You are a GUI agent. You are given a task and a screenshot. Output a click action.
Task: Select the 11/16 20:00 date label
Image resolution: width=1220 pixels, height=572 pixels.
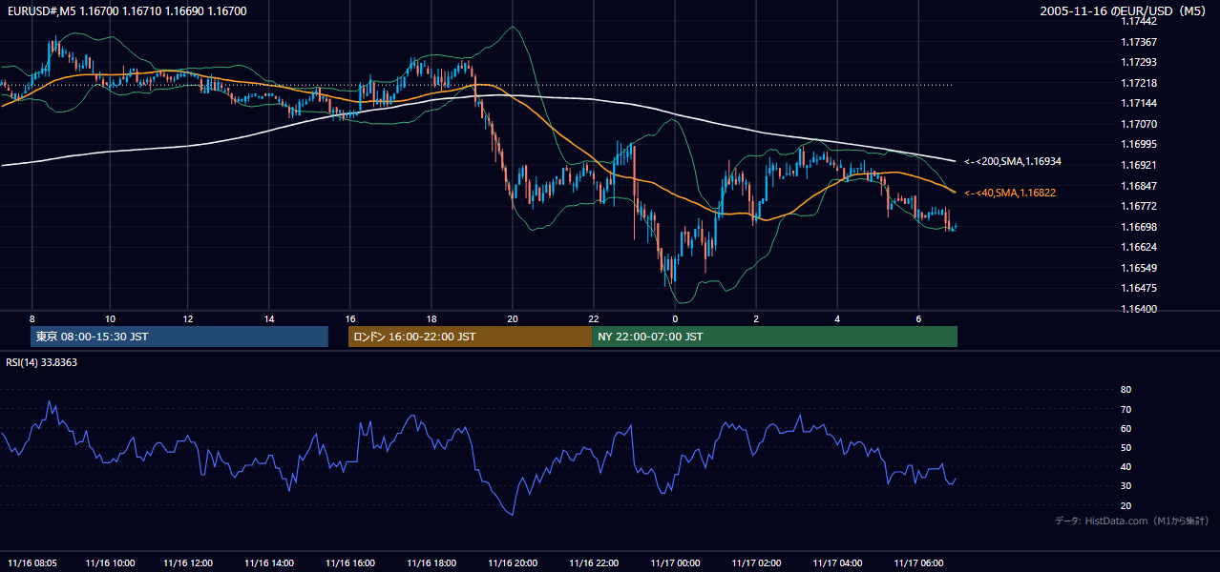pyautogui.click(x=513, y=562)
